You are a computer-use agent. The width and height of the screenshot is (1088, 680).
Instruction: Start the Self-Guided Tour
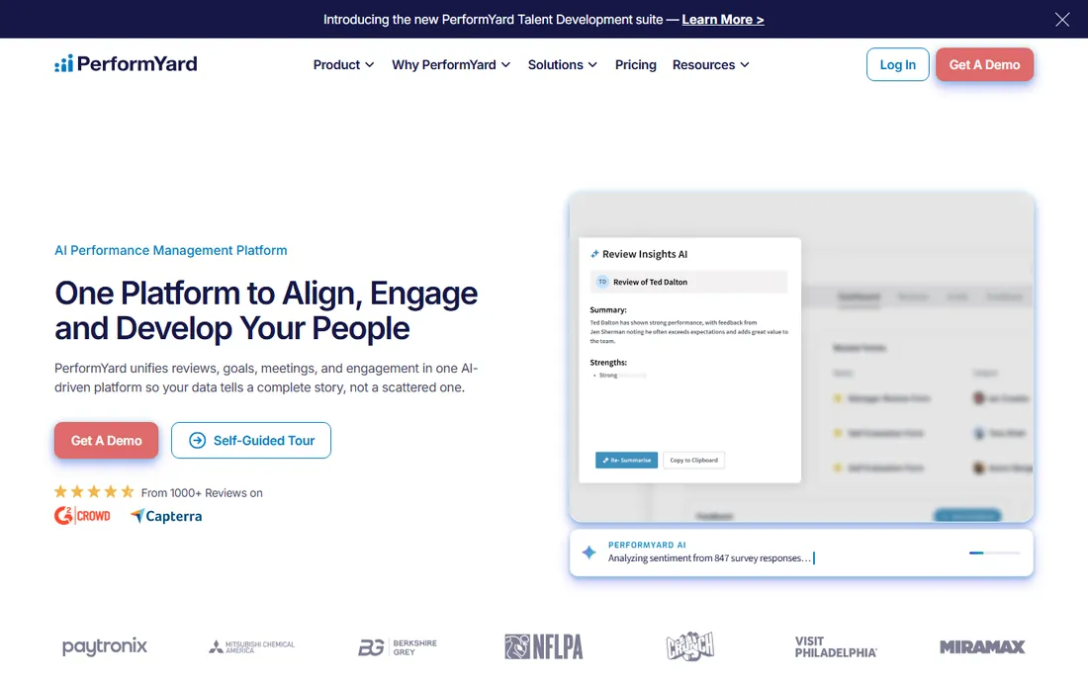[250, 440]
